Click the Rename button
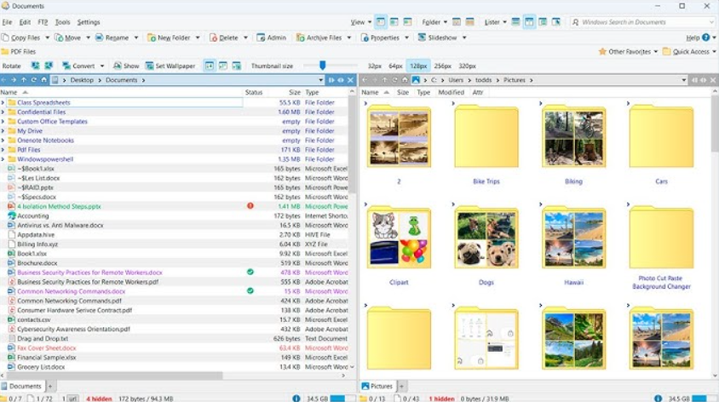Image resolution: width=719 pixels, height=402 pixels. coord(112,37)
